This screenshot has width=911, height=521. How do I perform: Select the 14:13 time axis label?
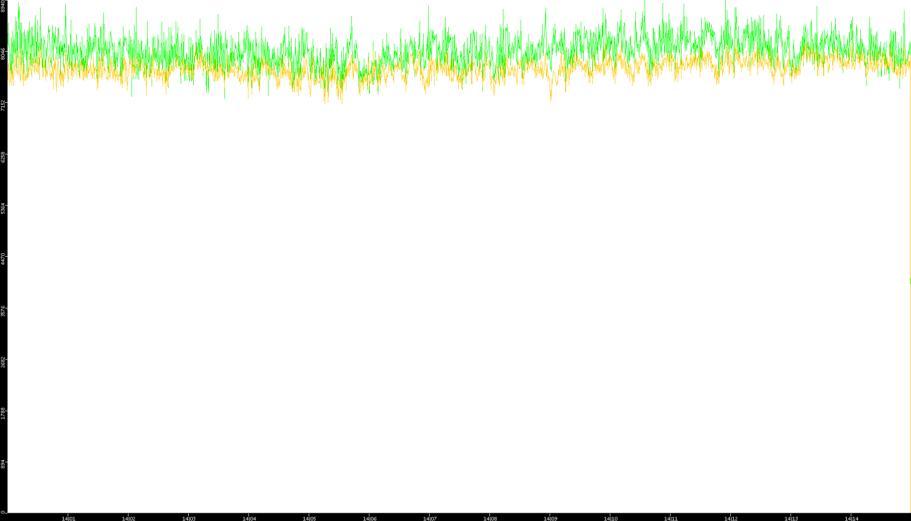[x=791, y=518]
